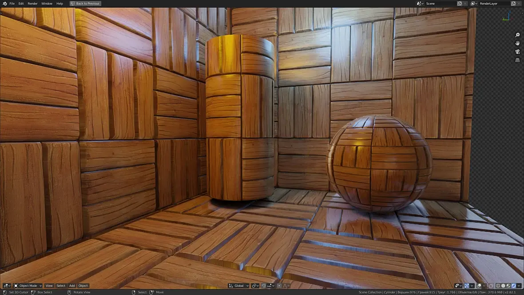This screenshot has height=295, width=524.
Task: Create new scene with copy icon
Action: [460, 4]
